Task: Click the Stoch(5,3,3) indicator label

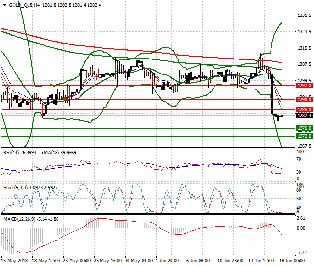Action: tap(15, 188)
